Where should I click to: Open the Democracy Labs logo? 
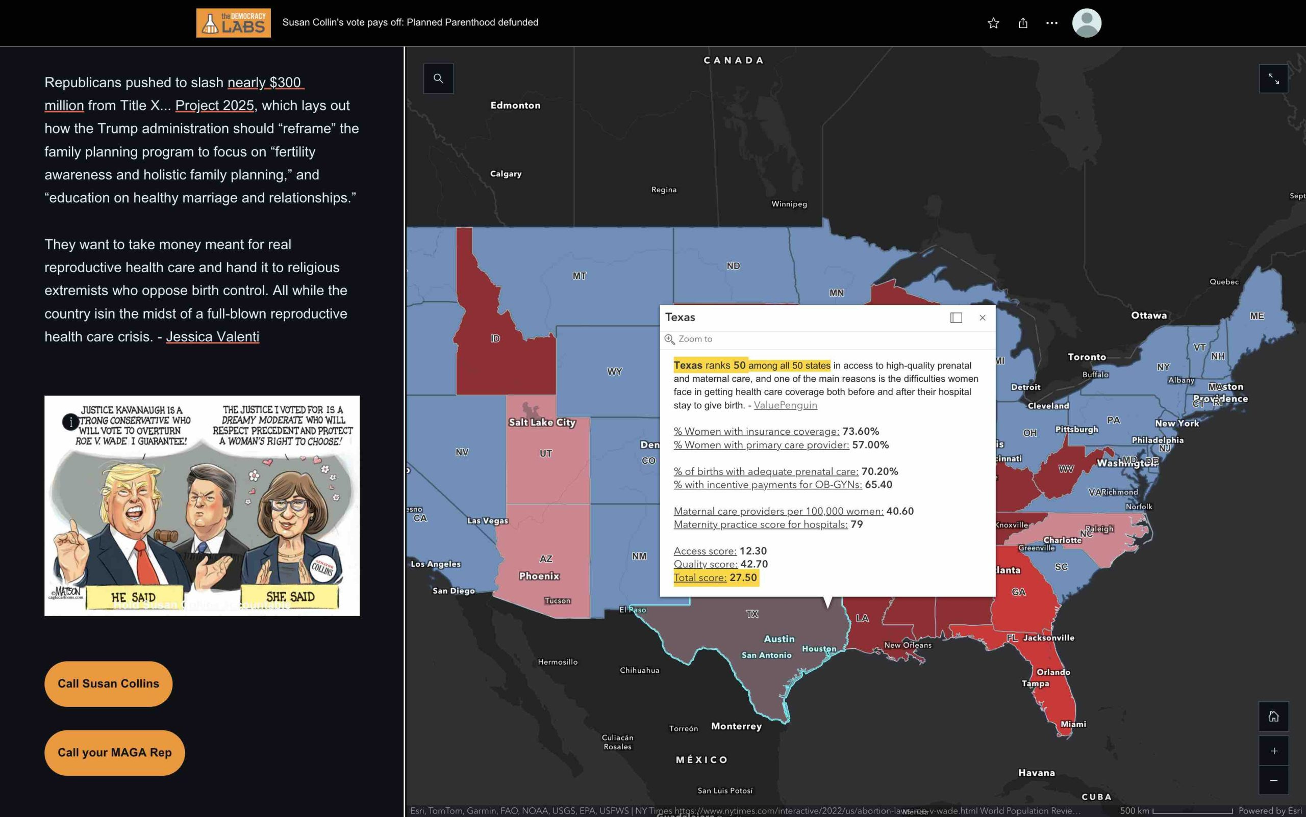233,23
